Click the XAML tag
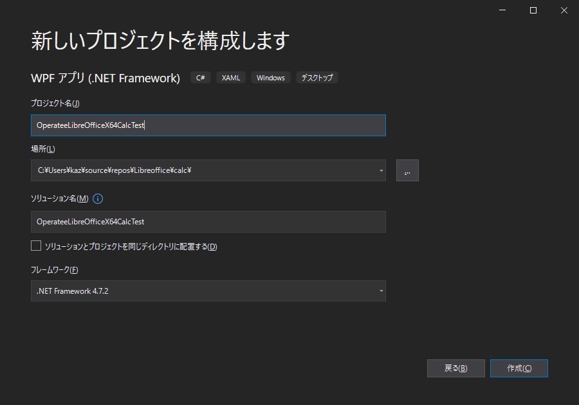Screen dimensions: 579x405 [231, 78]
